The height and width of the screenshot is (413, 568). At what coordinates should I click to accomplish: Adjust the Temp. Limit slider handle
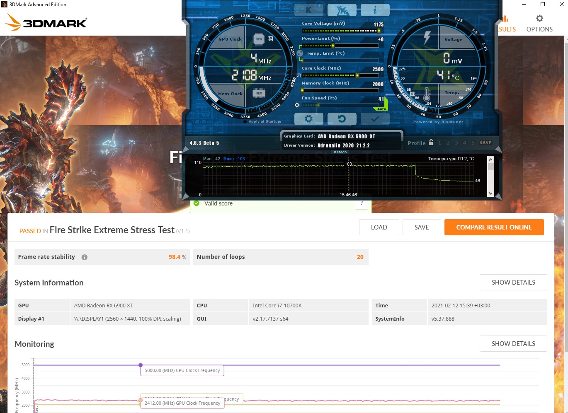pos(303,60)
